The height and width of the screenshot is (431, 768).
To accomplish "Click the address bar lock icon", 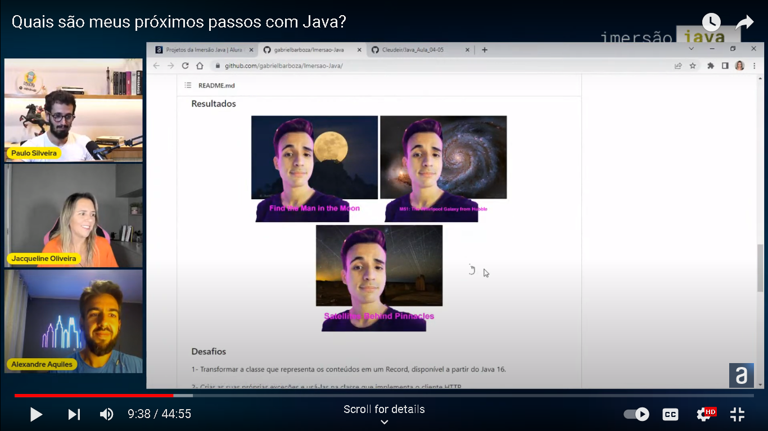I will tap(218, 66).
